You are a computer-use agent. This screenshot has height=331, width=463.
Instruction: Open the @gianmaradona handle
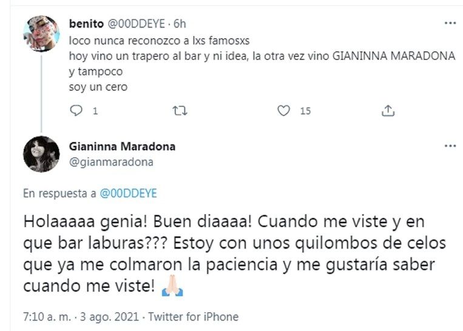[x=111, y=162]
